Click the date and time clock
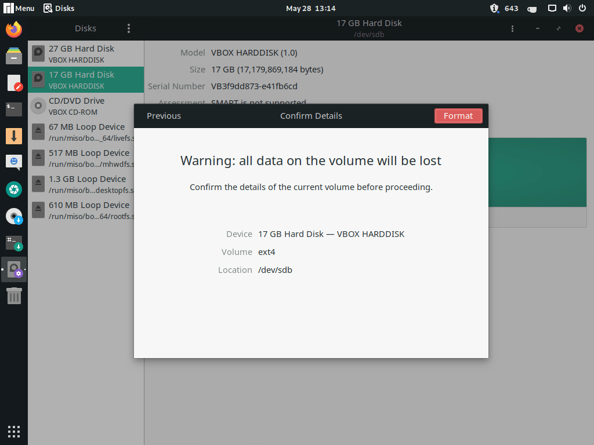Screen dimensions: 594x445 coord(311,8)
